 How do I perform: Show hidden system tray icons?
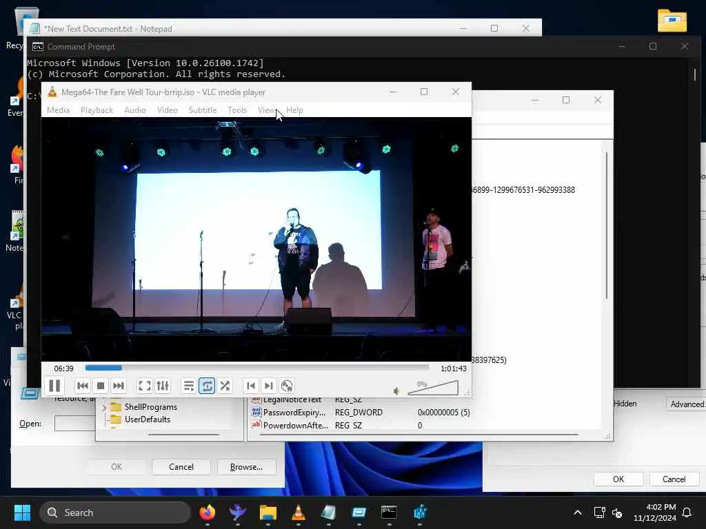578,512
